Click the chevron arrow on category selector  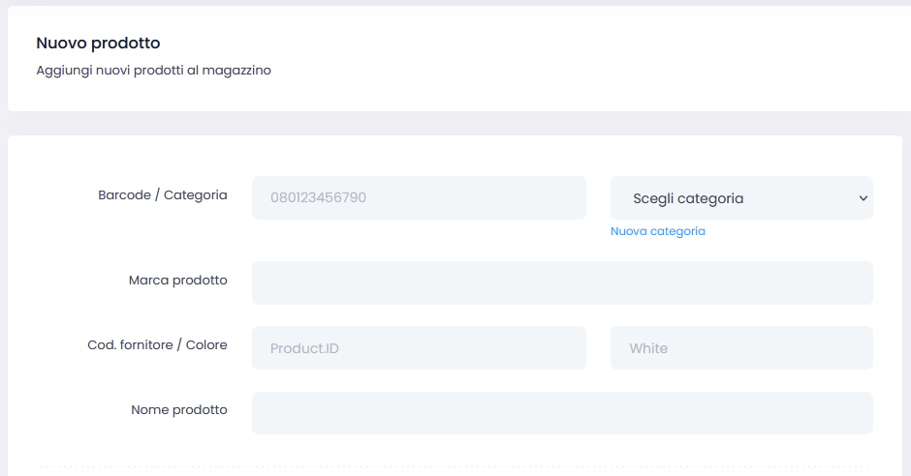(x=863, y=198)
